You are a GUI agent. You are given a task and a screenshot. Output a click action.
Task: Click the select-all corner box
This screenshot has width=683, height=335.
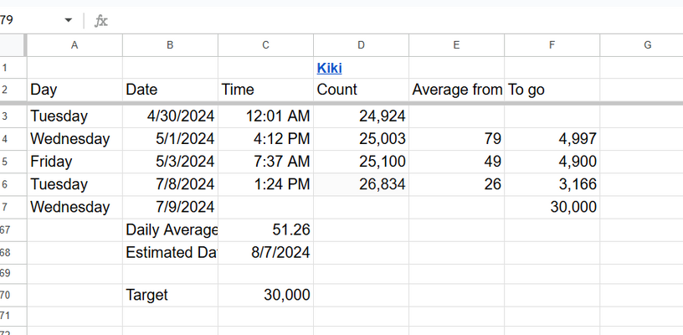pyautogui.click(x=13, y=45)
